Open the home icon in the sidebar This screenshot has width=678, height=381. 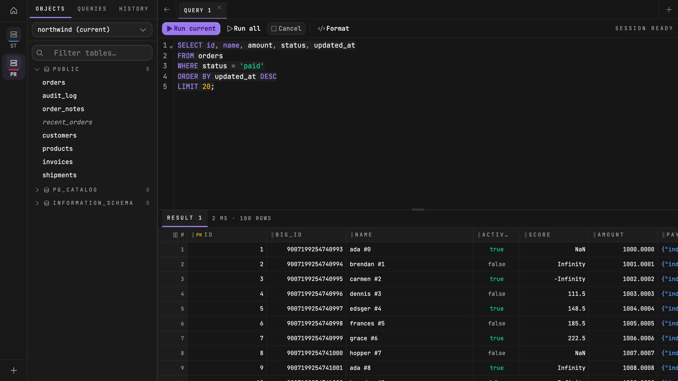(14, 11)
